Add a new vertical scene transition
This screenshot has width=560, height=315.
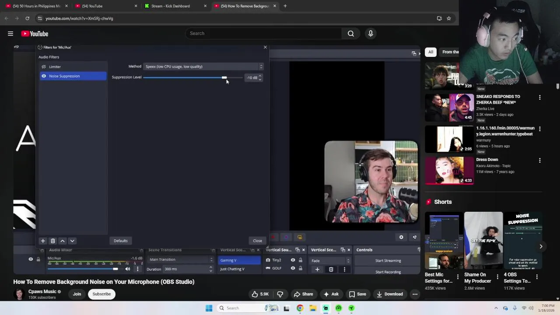tap(317, 269)
